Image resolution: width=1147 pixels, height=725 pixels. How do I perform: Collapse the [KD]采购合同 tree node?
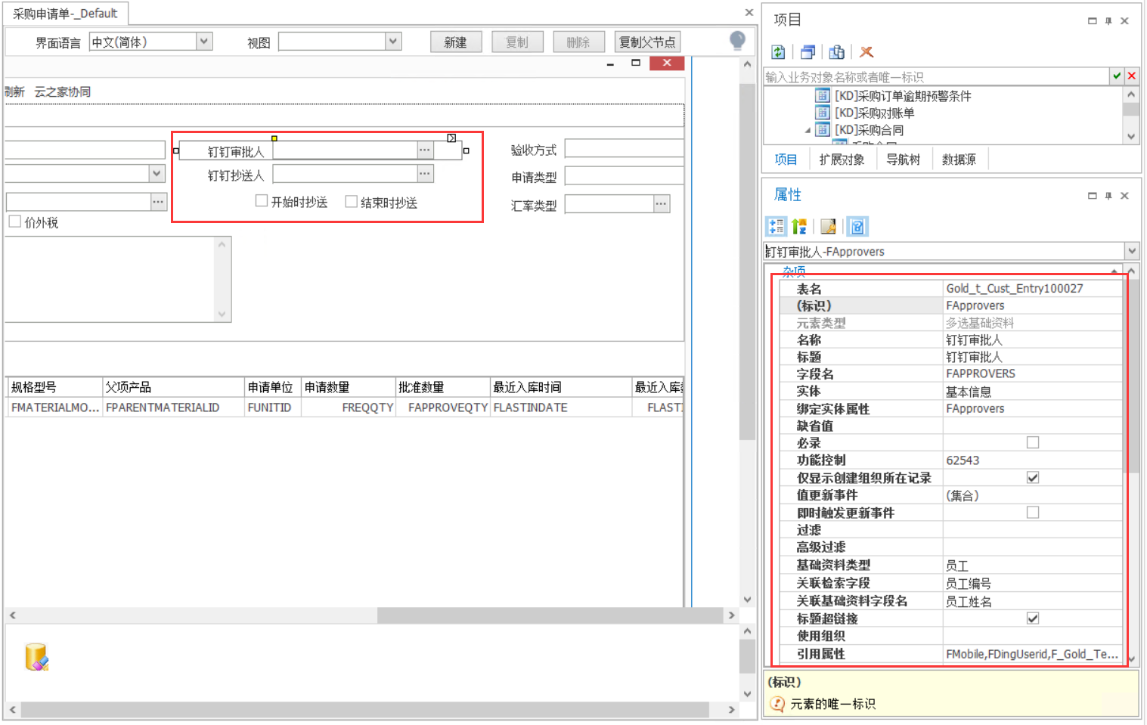(x=808, y=130)
